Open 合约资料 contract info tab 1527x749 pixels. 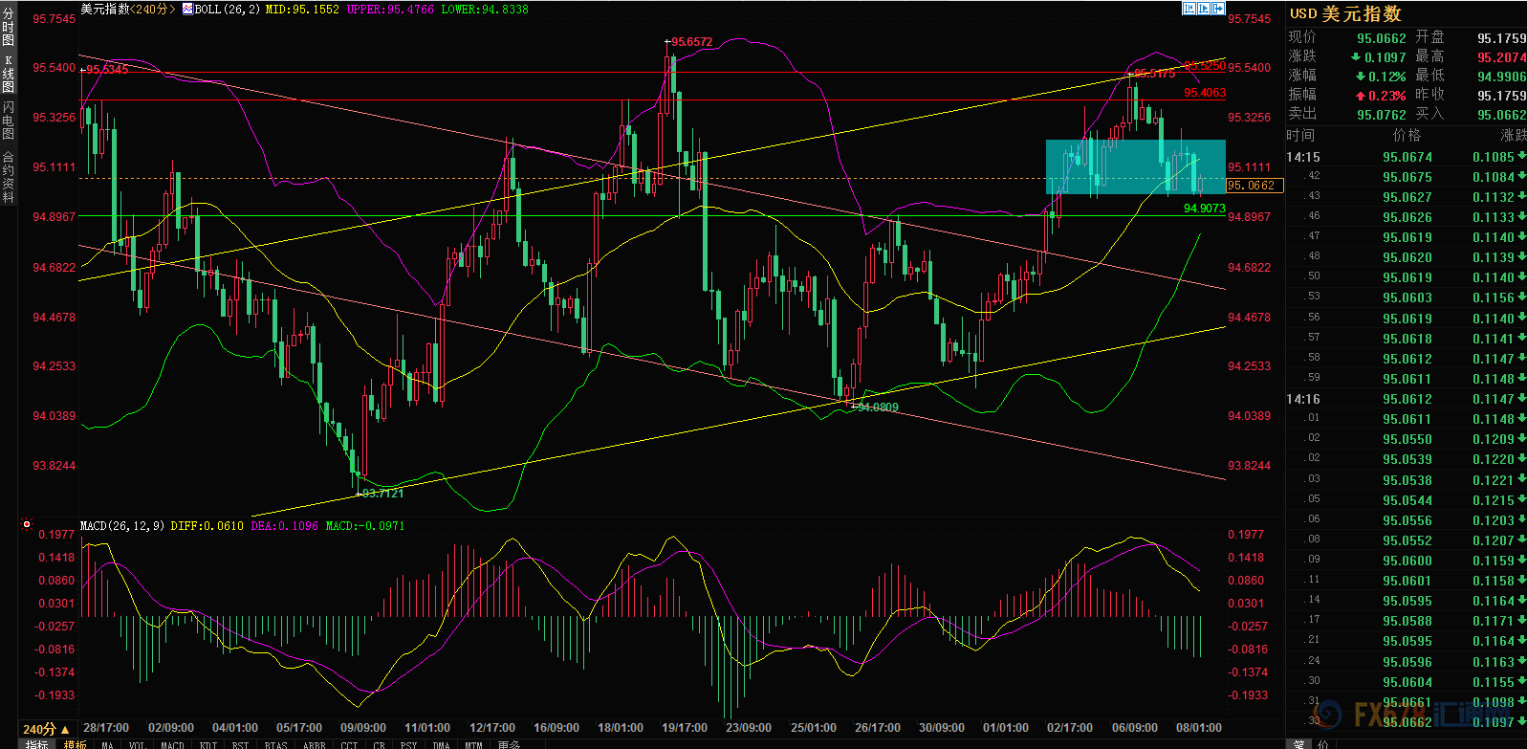[9, 177]
